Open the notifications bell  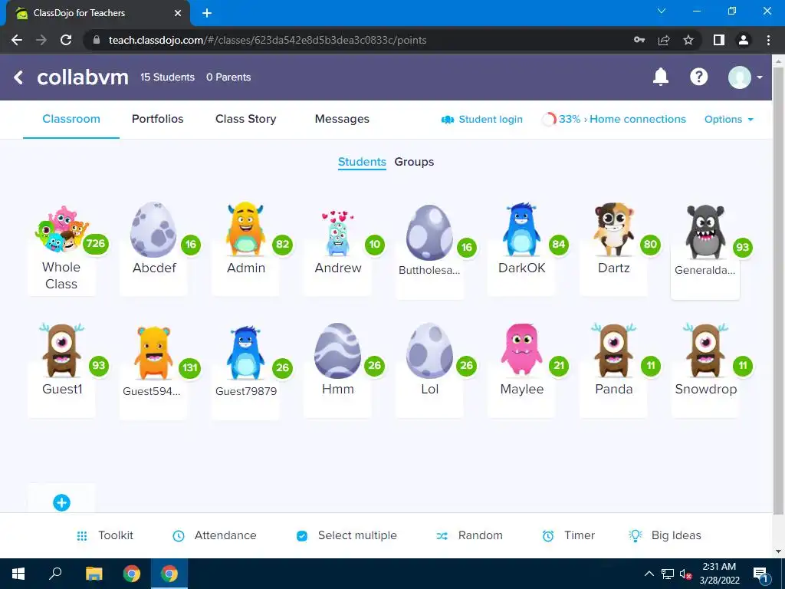[x=661, y=77]
